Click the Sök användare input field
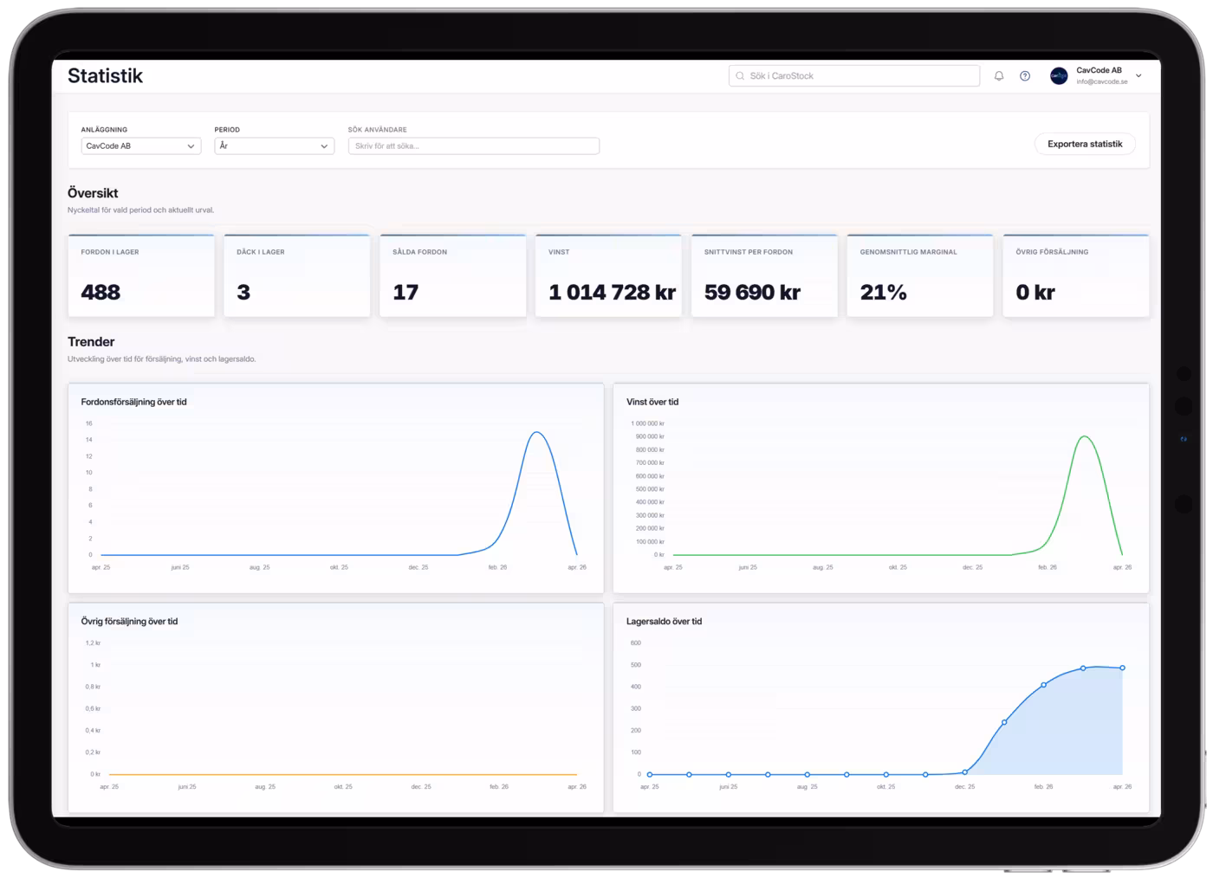The height and width of the screenshot is (878, 1213). coord(473,146)
